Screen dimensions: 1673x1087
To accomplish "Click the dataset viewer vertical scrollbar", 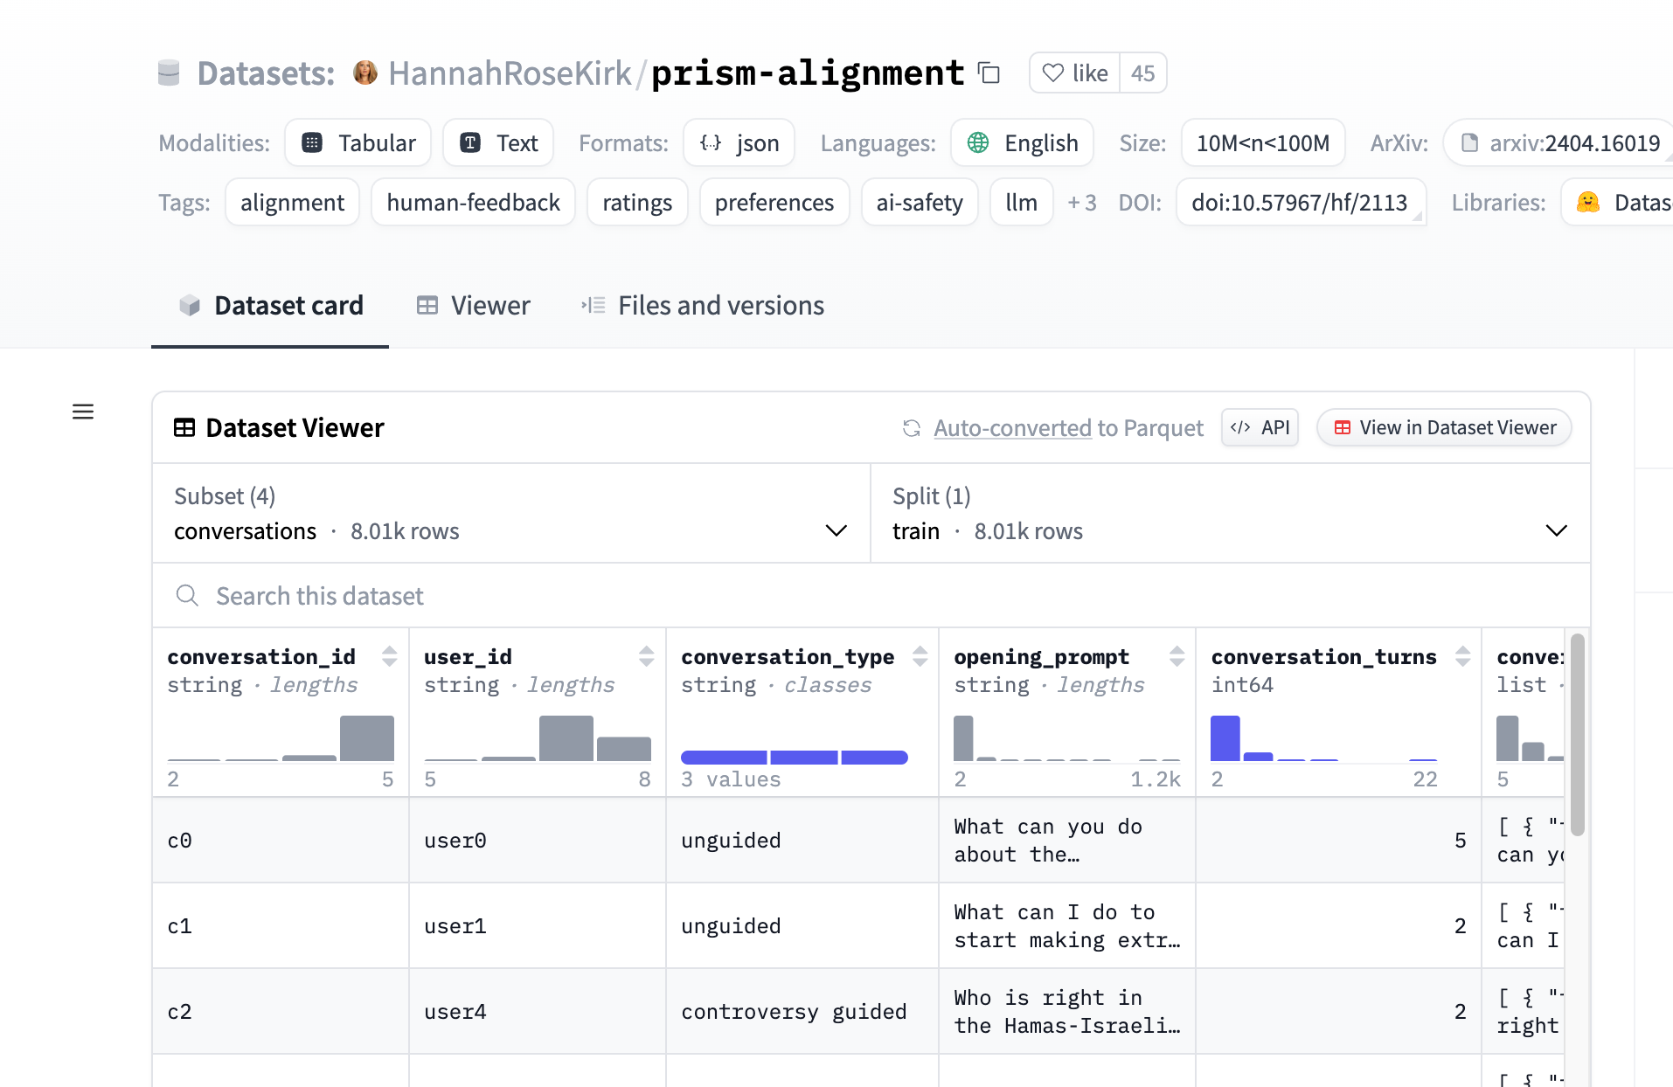I will [1577, 734].
